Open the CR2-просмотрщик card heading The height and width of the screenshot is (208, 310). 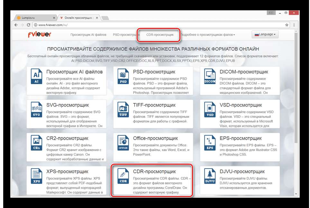coord(68,138)
